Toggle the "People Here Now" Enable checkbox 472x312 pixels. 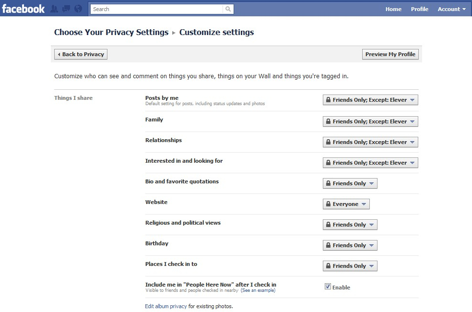(328, 287)
